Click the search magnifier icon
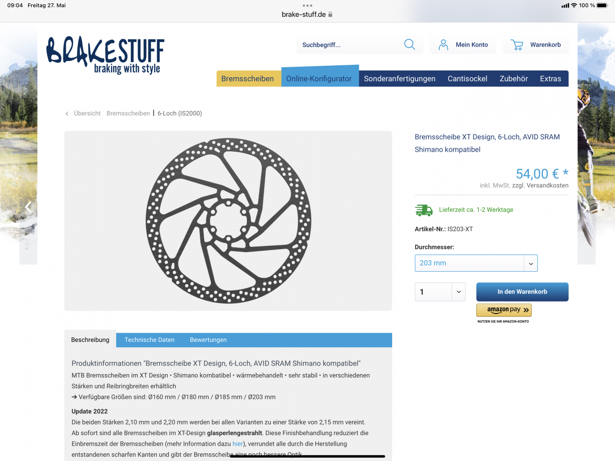615x461 pixels. coord(409,45)
